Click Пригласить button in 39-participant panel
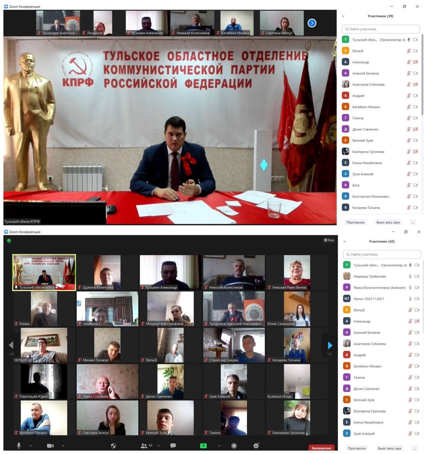 [x=355, y=222]
